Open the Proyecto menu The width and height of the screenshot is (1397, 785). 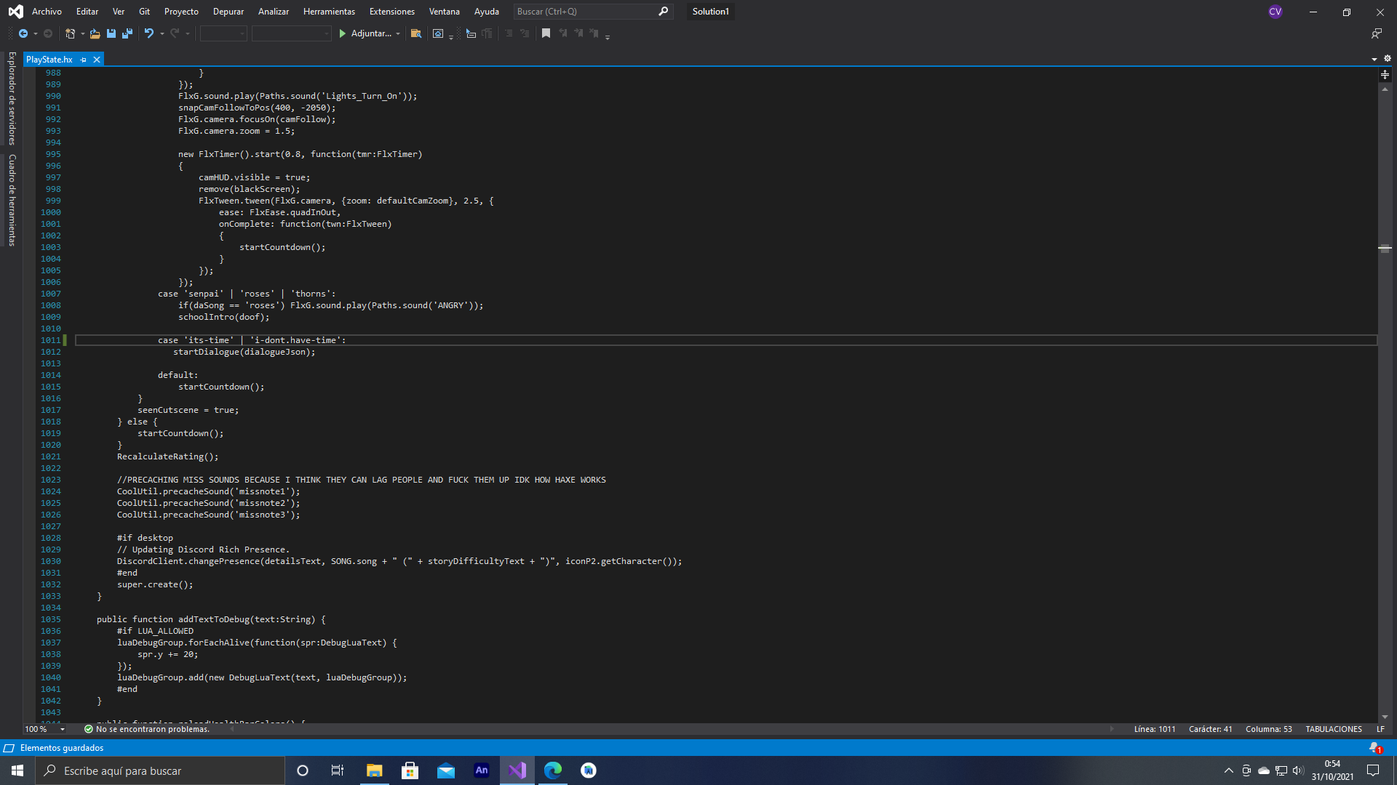click(x=181, y=12)
